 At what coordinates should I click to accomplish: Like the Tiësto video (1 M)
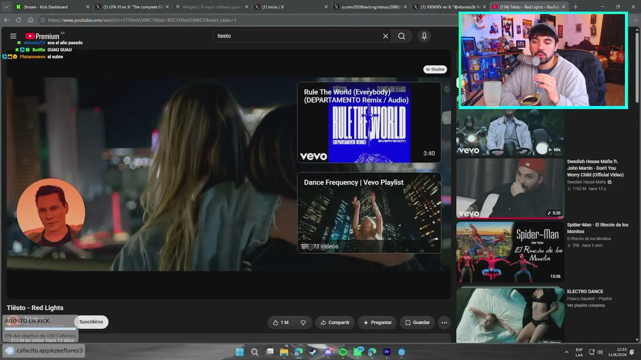point(280,322)
